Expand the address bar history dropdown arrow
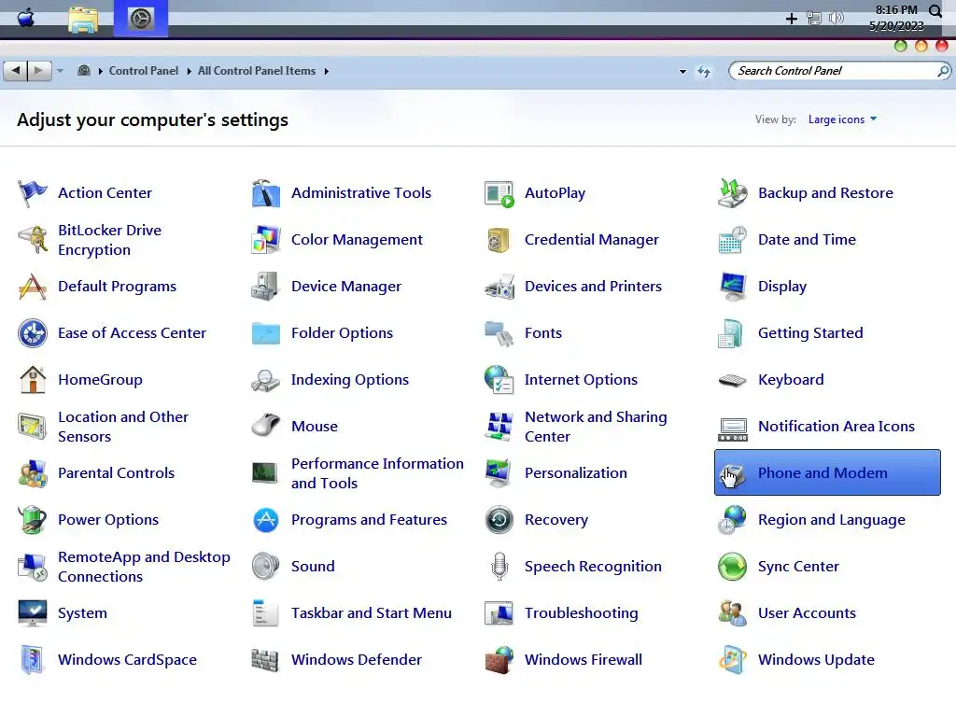Viewport: 956px width, 717px height. click(682, 71)
